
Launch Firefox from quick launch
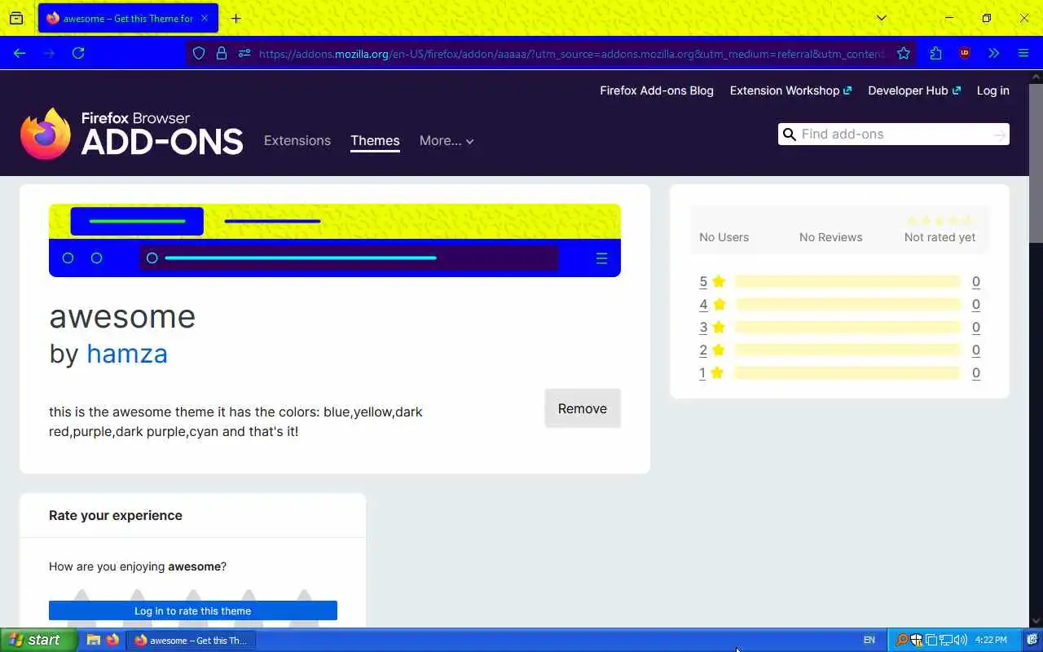(x=112, y=640)
